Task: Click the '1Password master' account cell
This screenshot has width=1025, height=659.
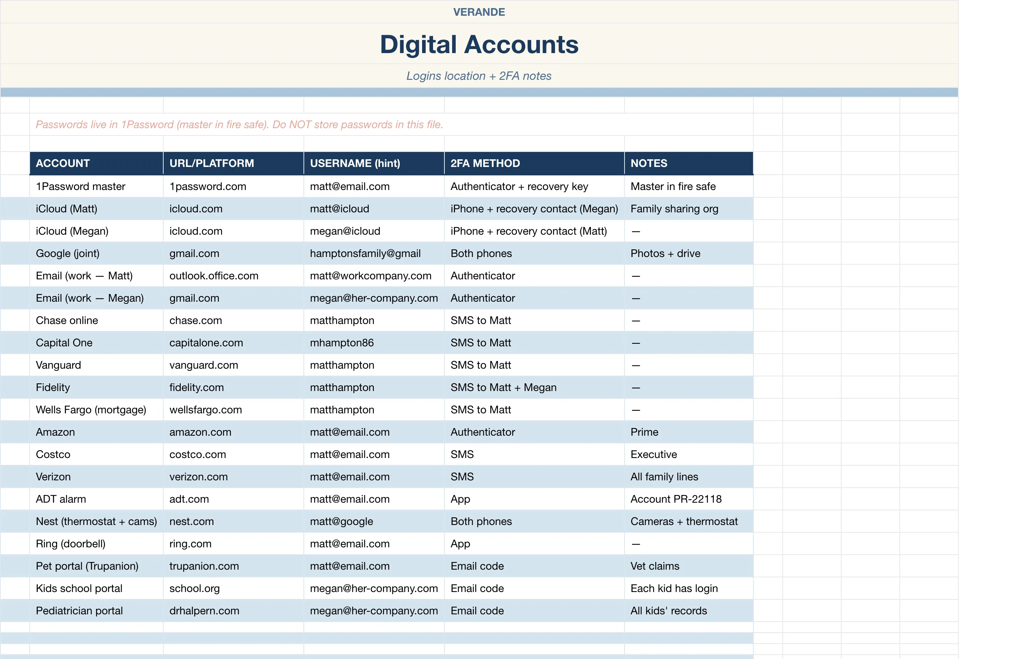Action: click(96, 186)
